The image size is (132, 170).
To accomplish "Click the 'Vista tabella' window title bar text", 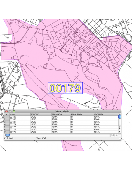I will tap(62, 111).
